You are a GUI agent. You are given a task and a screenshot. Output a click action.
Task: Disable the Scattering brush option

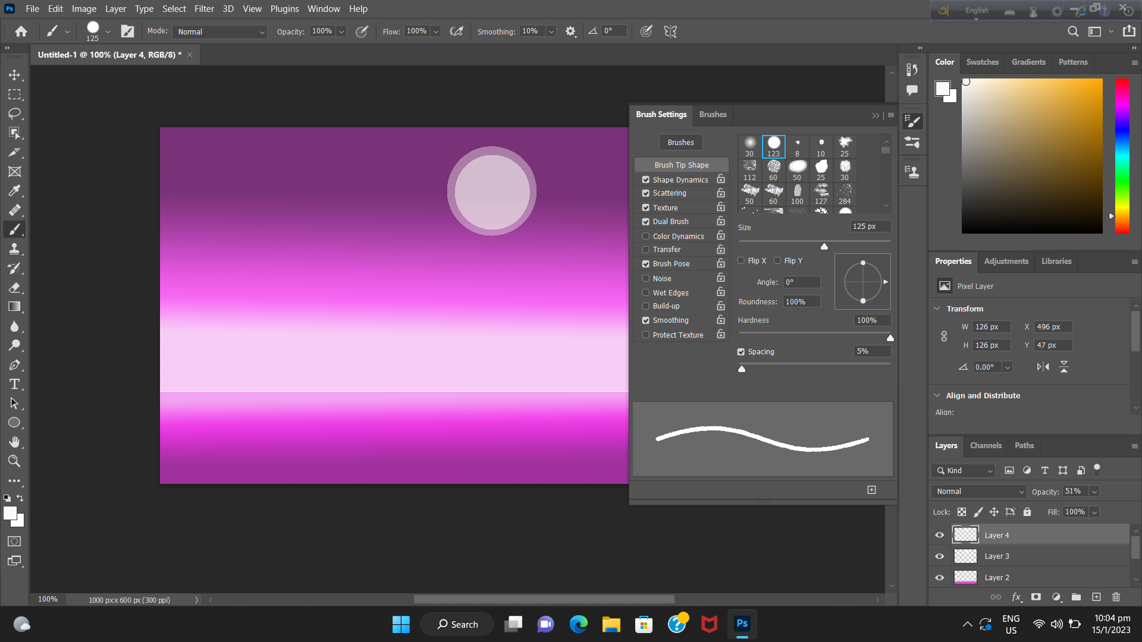(646, 193)
